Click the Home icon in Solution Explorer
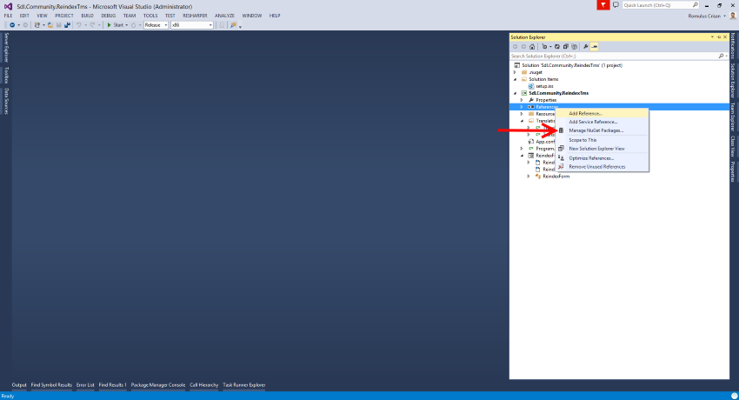This screenshot has height=400, width=739. tap(531, 47)
